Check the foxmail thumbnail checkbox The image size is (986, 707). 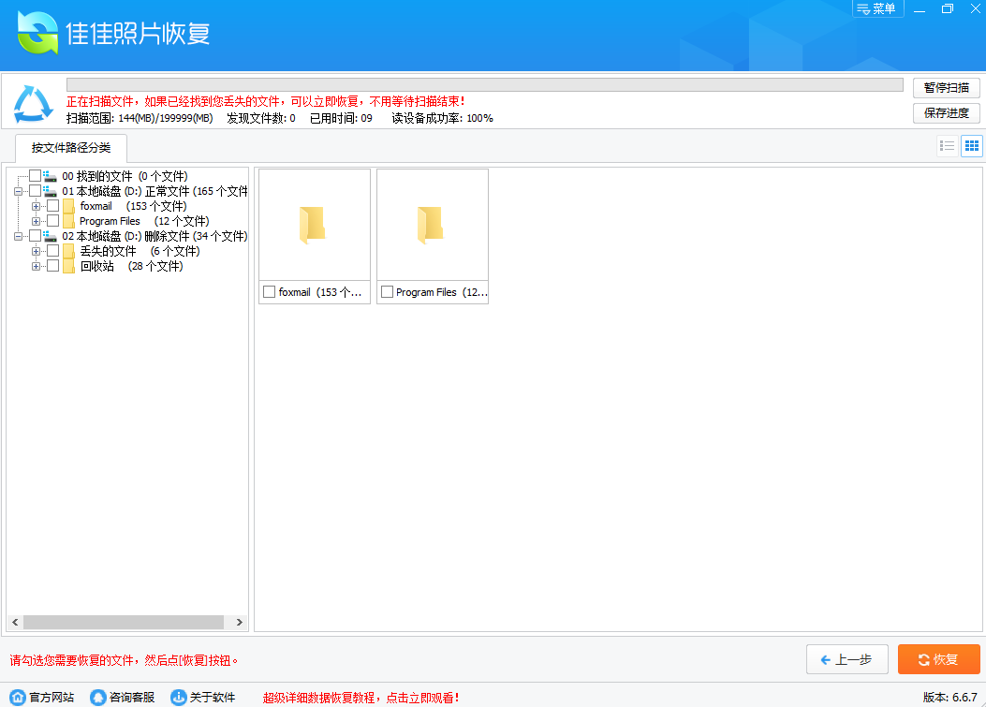point(270,292)
